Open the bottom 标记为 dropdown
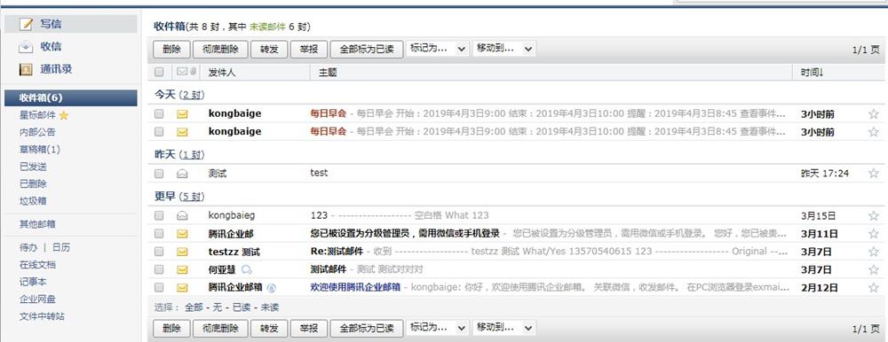 (437, 327)
